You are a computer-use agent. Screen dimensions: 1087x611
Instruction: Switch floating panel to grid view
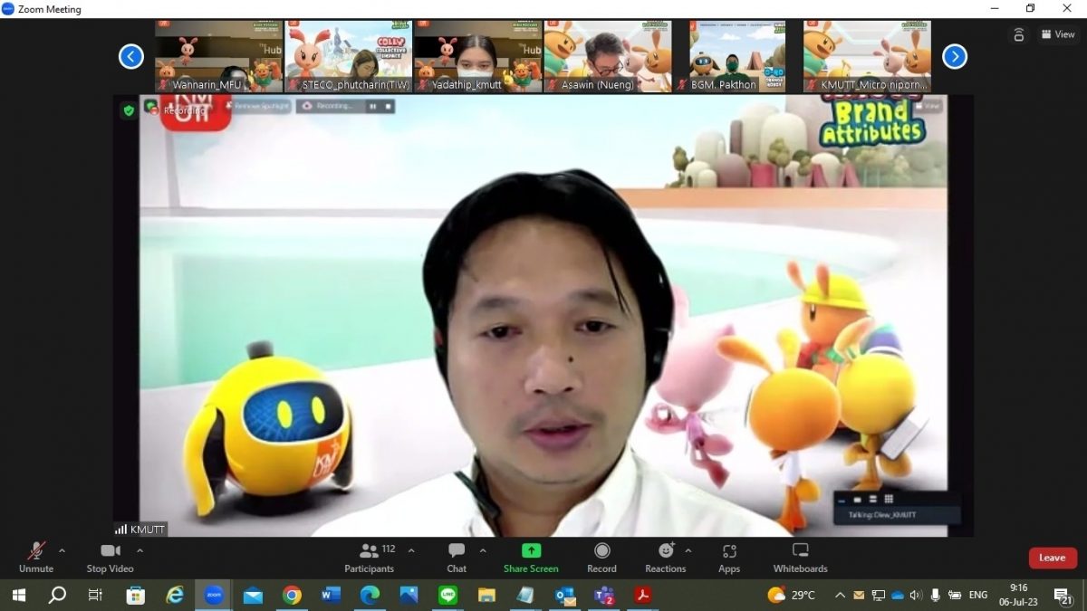pos(889,499)
